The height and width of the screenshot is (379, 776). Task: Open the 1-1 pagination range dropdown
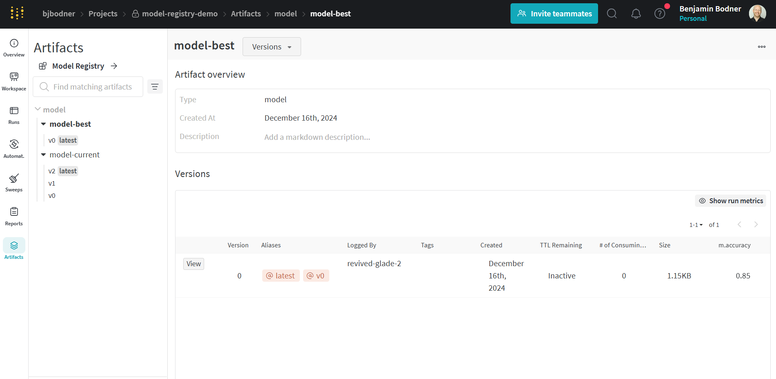696,225
